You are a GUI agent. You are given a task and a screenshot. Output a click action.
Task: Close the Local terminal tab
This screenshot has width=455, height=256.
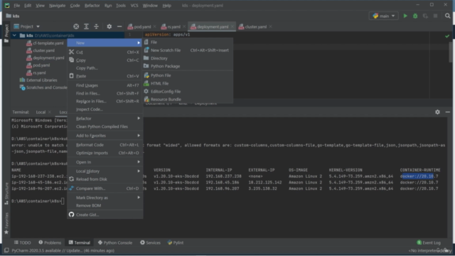click(50, 112)
